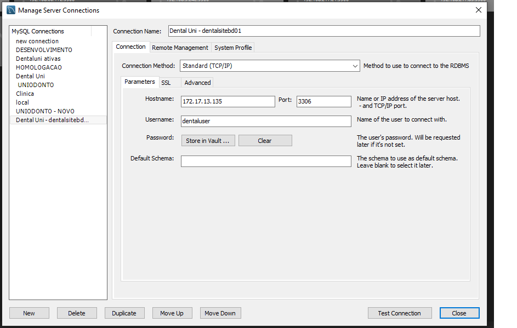
Task: Click the Connection Name field
Action: [x=323, y=31]
